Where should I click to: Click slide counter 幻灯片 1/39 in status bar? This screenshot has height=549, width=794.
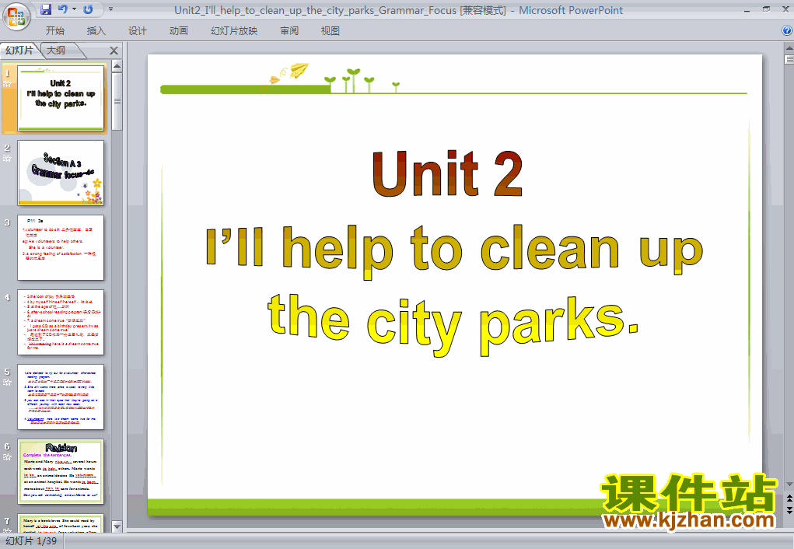pos(31,541)
